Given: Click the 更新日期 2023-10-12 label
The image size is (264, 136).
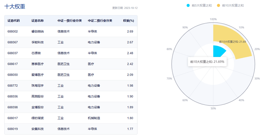Looking at the screenshot, I should pos(125,8).
